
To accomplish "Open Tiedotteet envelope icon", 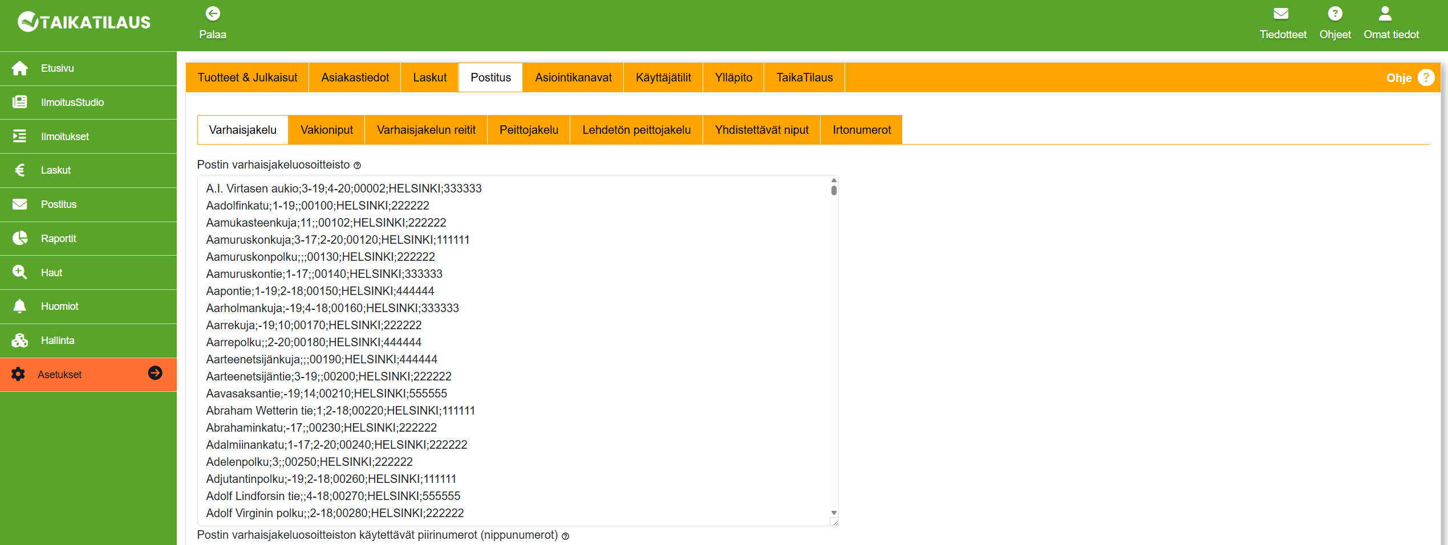I will coord(1281,14).
